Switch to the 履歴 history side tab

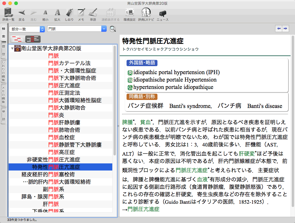4,50
